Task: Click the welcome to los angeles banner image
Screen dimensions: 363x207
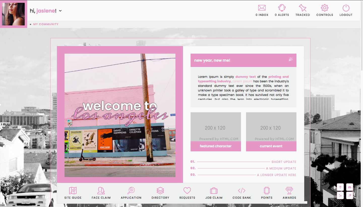Action: pyautogui.click(x=120, y=115)
